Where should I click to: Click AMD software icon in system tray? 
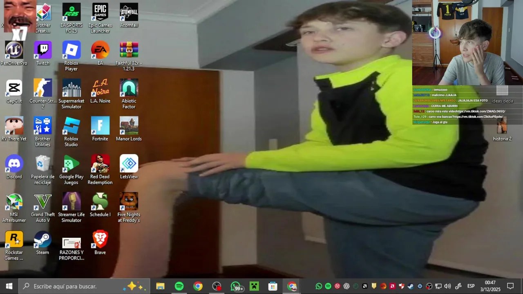pos(393,286)
